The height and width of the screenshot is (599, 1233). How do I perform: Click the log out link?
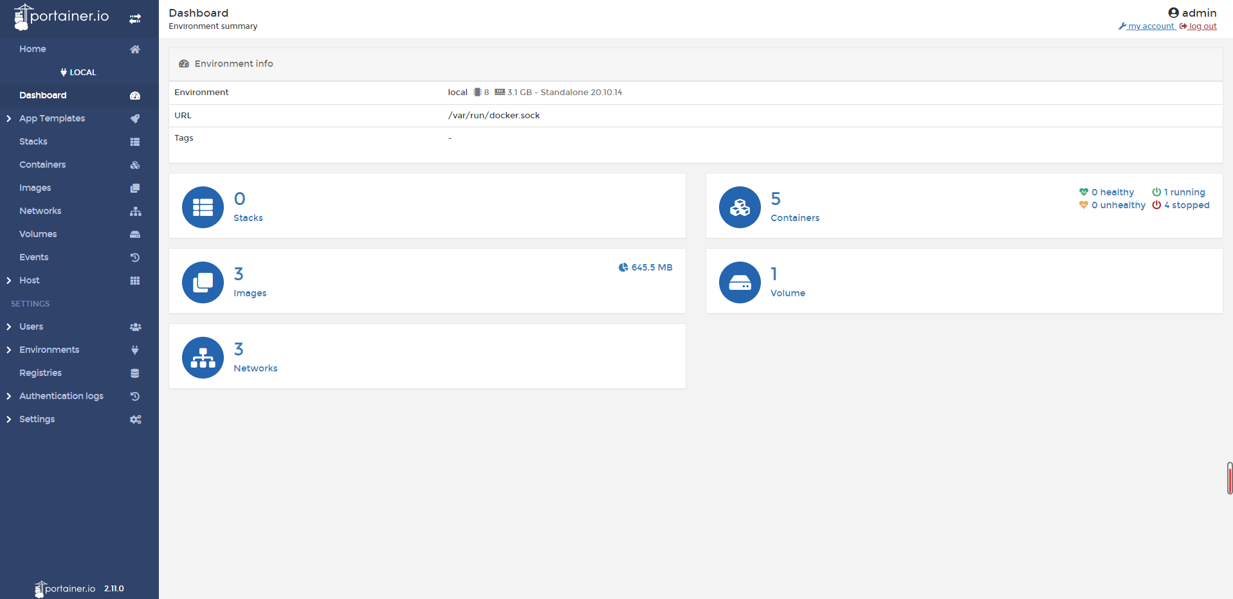(1198, 26)
